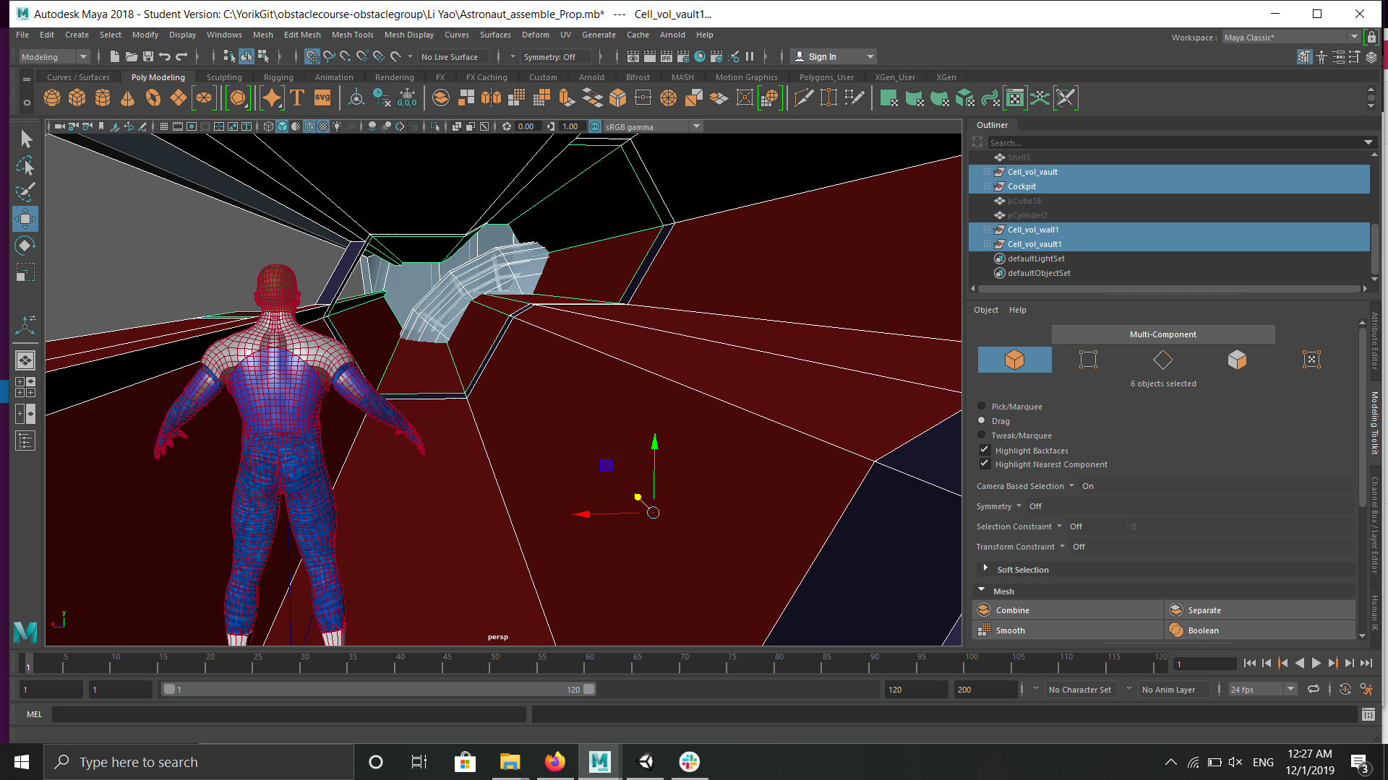Click the SVG shelf icon

tap(322, 98)
